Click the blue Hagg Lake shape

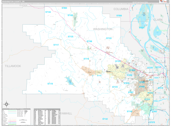69,79
